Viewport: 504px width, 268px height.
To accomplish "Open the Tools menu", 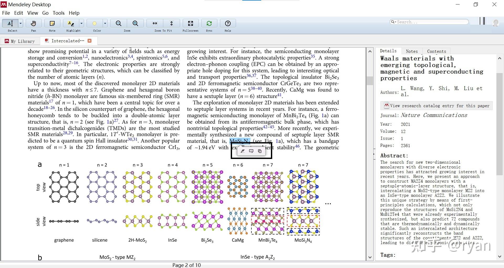I will coord(59,13).
